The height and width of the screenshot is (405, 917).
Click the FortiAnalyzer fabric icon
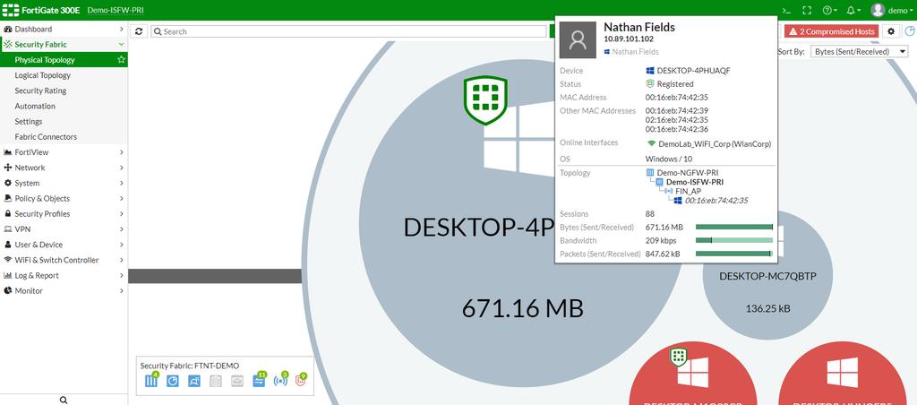pyautogui.click(x=173, y=381)
